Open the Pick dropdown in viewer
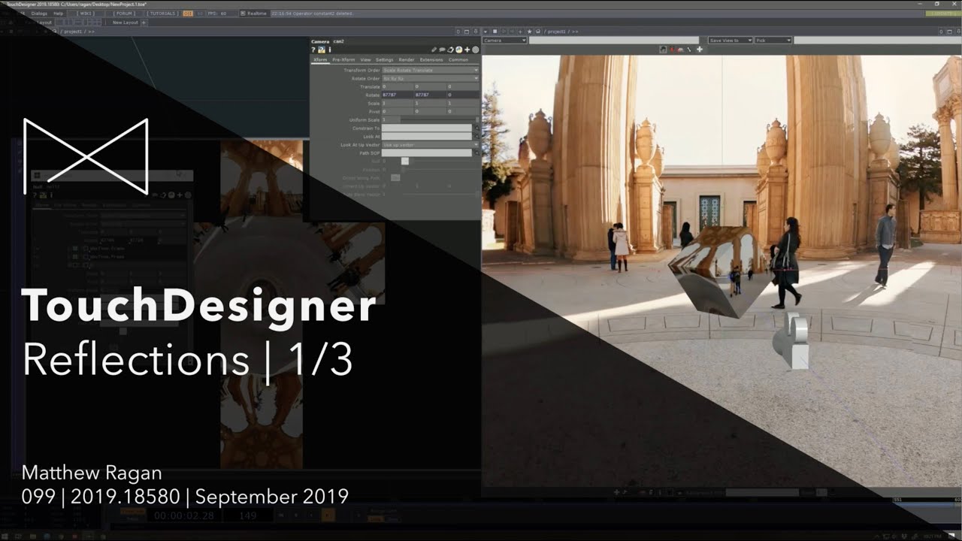This screenshot has height=541, width=962. click(x=773, y=40)
